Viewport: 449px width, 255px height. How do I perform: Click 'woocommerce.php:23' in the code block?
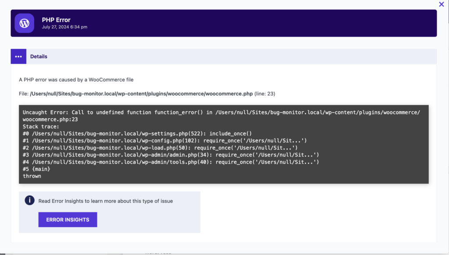(x=50, y=119)
